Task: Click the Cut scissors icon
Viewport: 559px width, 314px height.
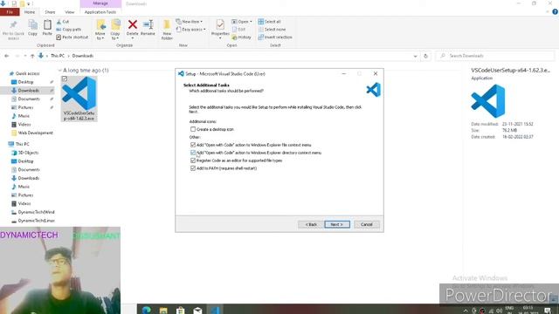Action: 59,22
